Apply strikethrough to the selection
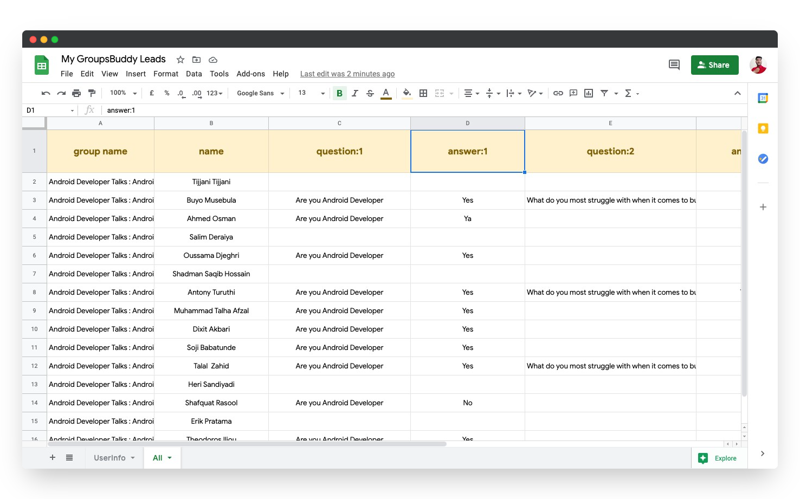800x499 pixels. click(370, 93)
